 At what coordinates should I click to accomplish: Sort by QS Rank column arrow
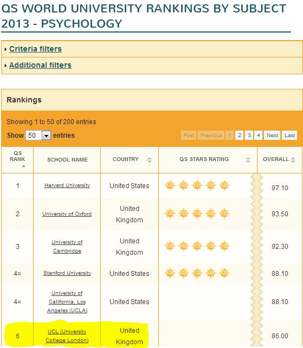click(x=24, y=166)
